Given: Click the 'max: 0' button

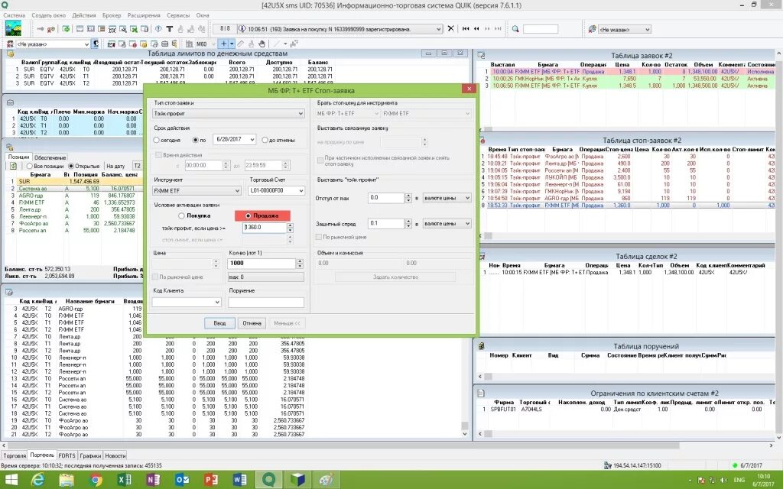Looking at the screenshot, I should tap(265, 277).
